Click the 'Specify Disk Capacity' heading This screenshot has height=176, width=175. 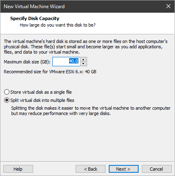coord(35,18)
